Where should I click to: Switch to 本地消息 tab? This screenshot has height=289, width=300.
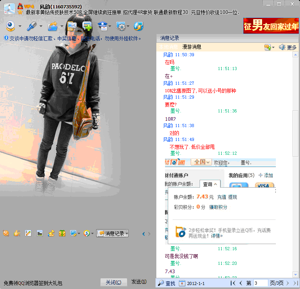coord(168,47)
